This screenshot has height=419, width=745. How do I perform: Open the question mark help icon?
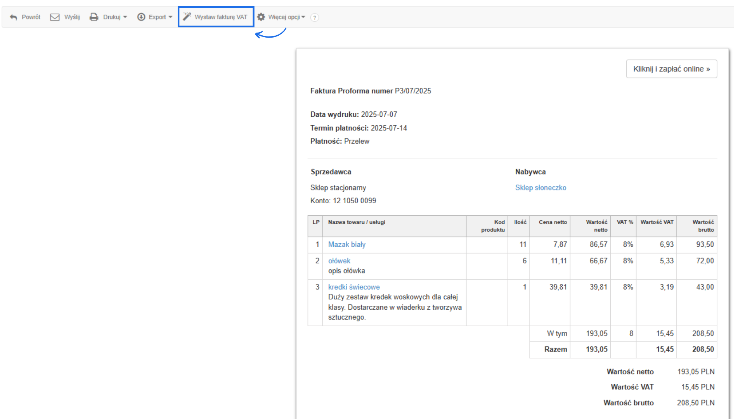[x=315, y=17]
